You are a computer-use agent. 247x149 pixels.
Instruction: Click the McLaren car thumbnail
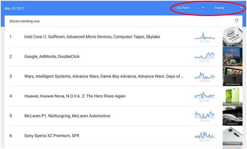(233, 116)
